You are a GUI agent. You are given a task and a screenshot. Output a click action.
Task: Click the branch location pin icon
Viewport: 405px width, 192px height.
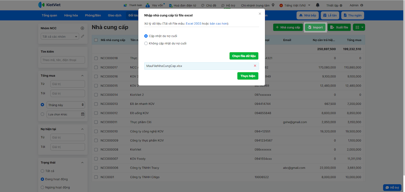(273, 5)
